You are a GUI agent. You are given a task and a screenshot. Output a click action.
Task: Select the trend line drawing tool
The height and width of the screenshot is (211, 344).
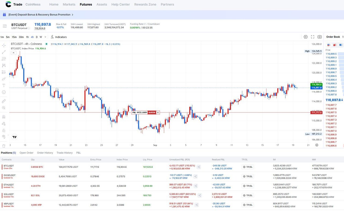pos(4,52)
